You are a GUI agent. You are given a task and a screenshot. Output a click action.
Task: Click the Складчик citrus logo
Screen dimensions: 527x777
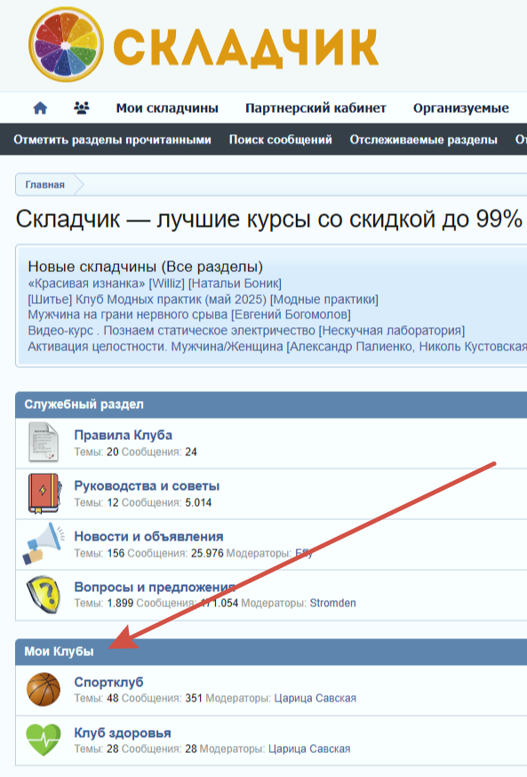67,44
